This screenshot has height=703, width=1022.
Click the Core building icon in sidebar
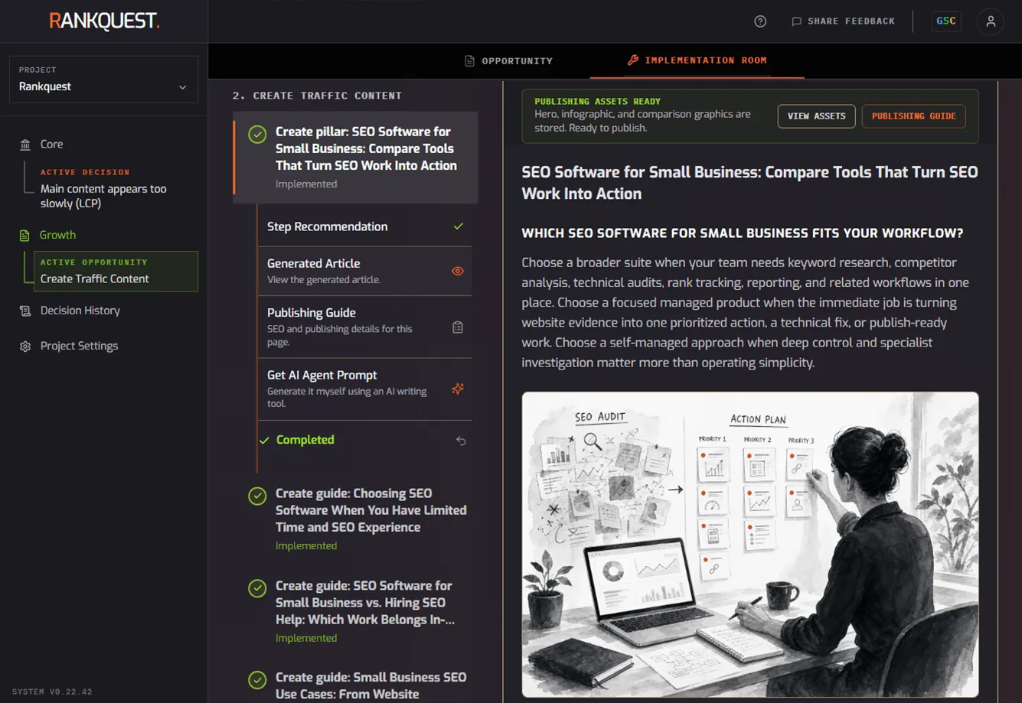pos(25,145)
